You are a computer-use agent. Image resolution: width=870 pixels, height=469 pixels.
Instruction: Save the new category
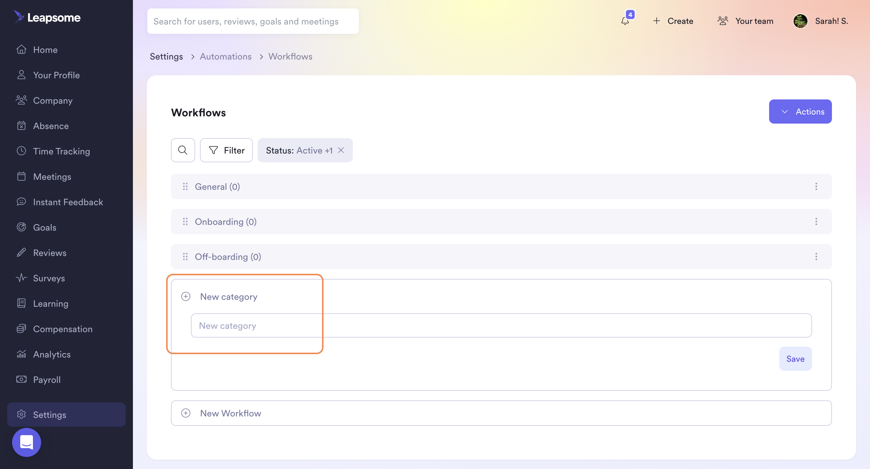(x=795, y=358)
